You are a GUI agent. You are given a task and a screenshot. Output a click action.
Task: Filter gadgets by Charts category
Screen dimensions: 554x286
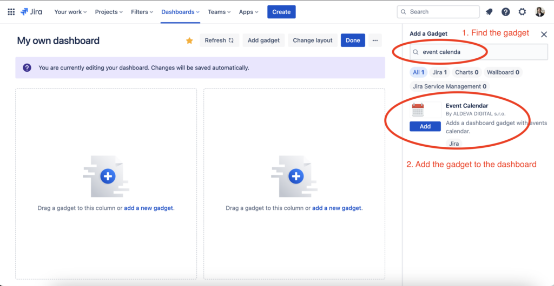(467, 72)
